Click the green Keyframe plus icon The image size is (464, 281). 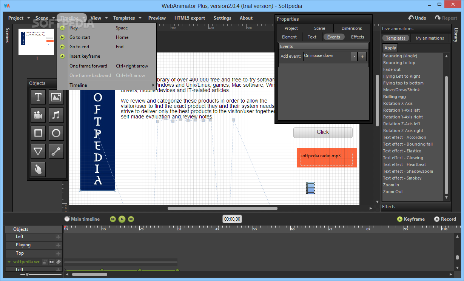click(400, 219)
